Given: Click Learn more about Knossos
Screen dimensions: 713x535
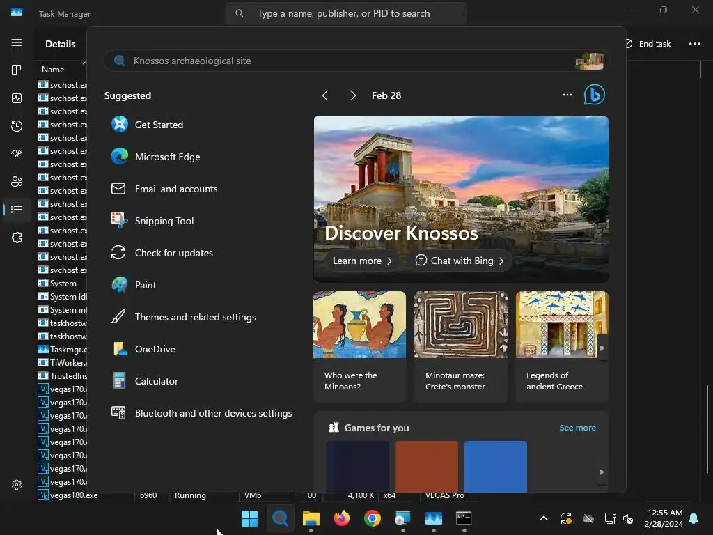Looking at the screenshot, I should (x=362, y=261).
